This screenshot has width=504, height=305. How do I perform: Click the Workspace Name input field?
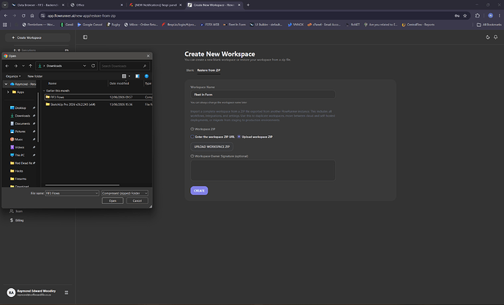click(263, 94)
